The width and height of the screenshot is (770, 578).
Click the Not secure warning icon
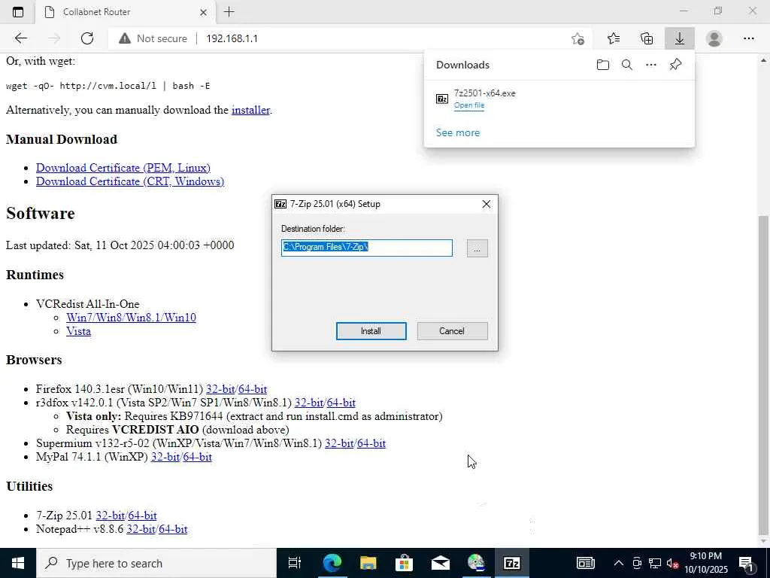click(x=125, y=38)
